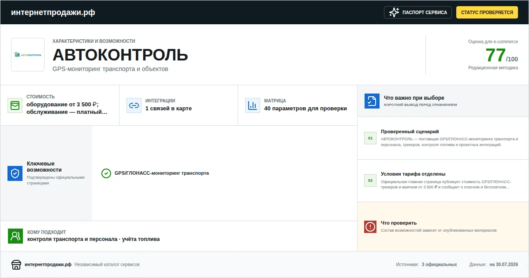529x278 pixels.
Task: Select the АВТОКОНТРОЛЬ main title
Action: coord(120,55)
